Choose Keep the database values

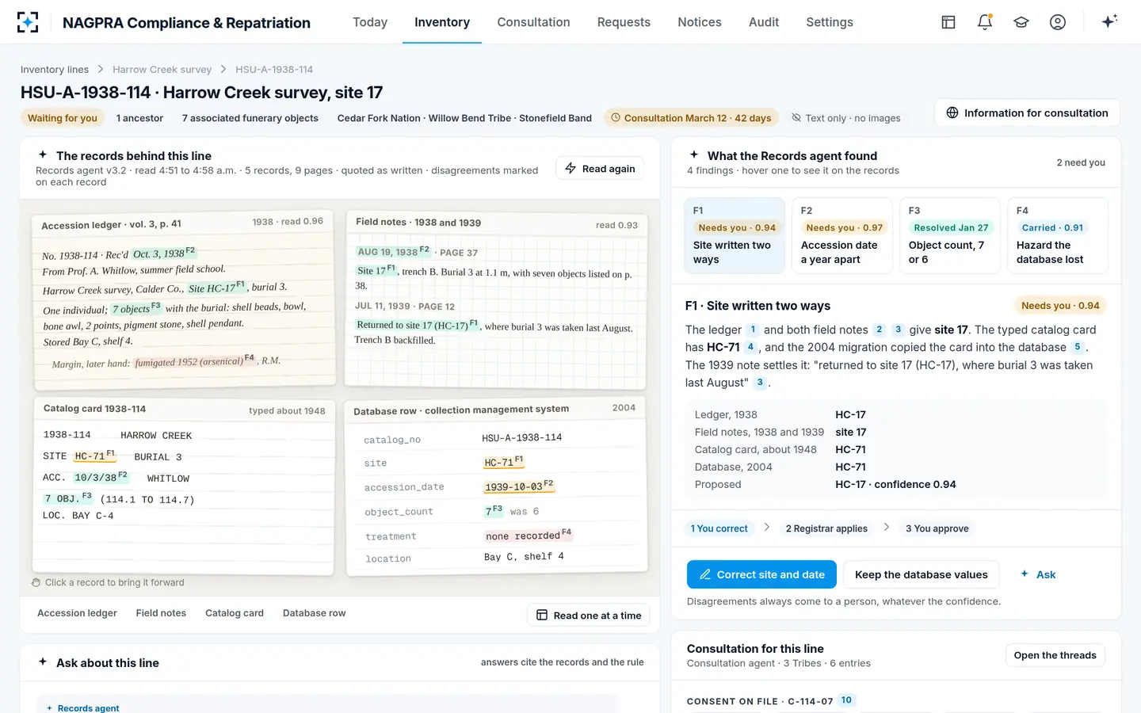click(x=922, y=574)
